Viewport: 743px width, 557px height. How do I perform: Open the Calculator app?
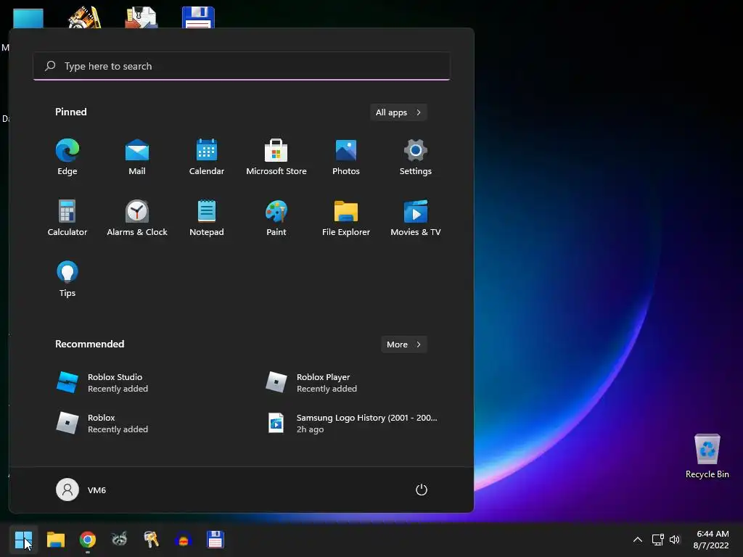pyautogui.click(x=67, y=218)
